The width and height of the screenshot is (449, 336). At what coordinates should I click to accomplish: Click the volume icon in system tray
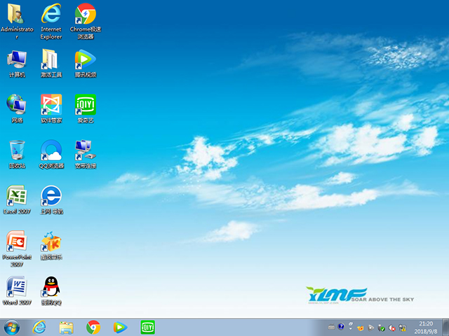391,327
